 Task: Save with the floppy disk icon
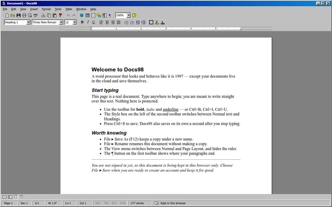click(x=18, y=16)
